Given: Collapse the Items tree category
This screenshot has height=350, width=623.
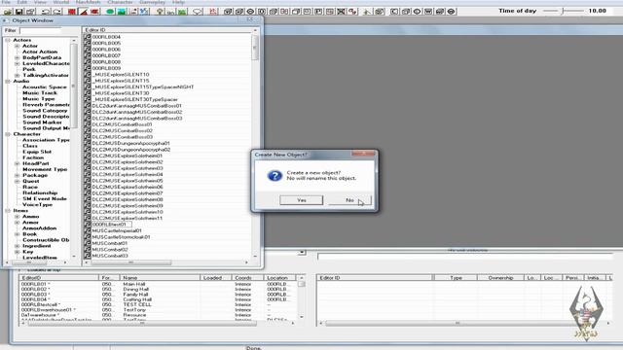Looking at the screenshot, I should tap(8, 211).
